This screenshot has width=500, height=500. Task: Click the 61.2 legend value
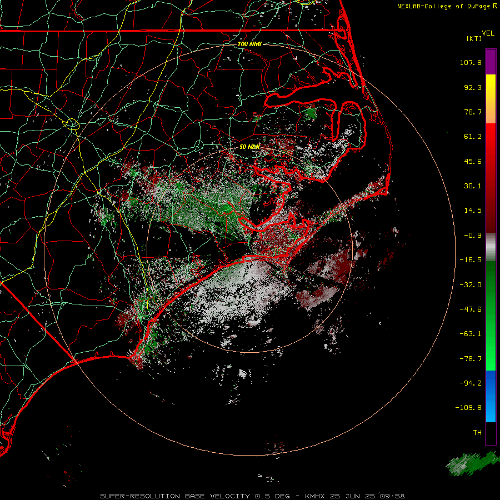473,137
